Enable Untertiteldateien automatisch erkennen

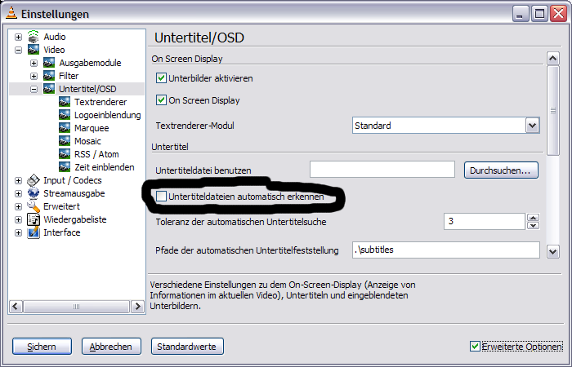[x=161, y=197]
